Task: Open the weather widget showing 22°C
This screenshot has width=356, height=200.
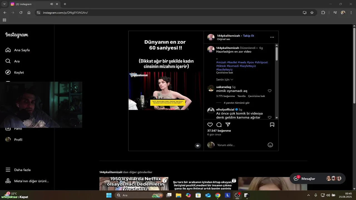Action: click(x=11, y=194)
